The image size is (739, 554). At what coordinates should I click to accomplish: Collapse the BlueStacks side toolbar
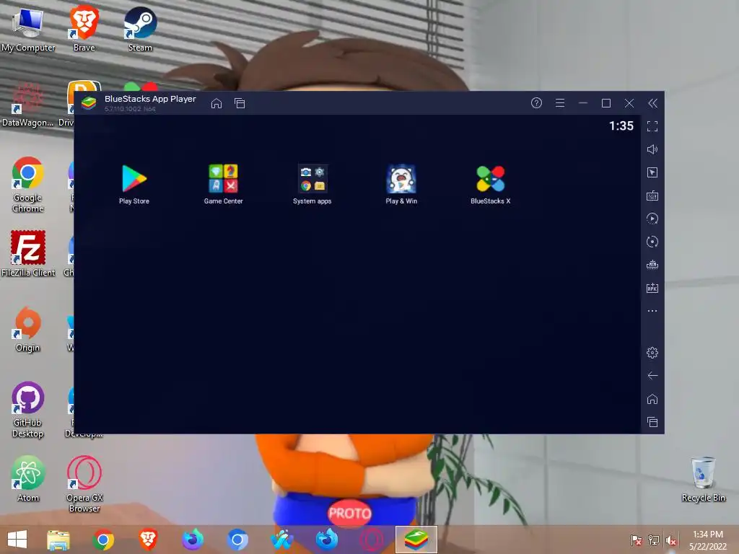[x=652, y=103]
